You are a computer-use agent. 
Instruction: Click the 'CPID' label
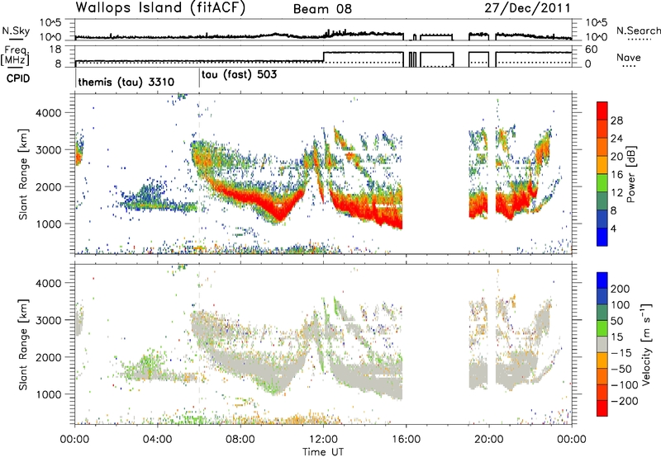click(18, 78)
